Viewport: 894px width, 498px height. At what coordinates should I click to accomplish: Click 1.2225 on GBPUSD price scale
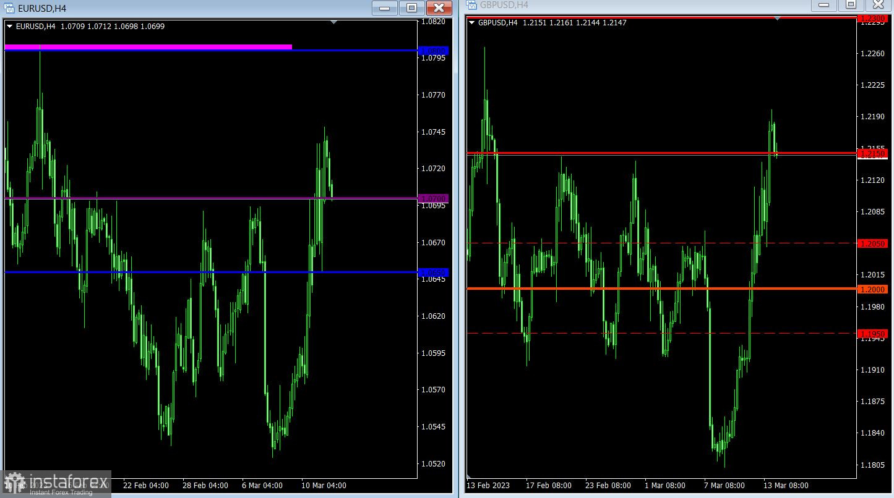coord(872,85)
